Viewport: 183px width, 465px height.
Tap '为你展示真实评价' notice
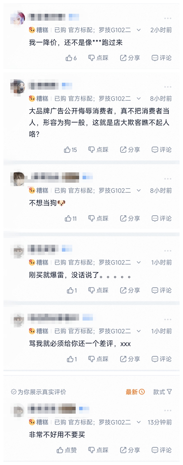coord(39,392)
